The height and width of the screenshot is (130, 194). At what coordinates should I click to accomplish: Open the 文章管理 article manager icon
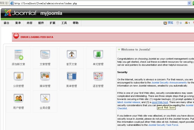45,54
